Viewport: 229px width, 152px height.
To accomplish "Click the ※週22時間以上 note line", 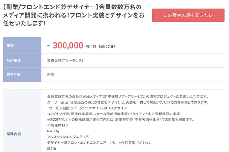I will pos(120,120).
